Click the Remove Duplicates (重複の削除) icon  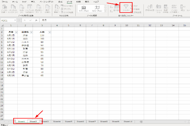[166, 9]
